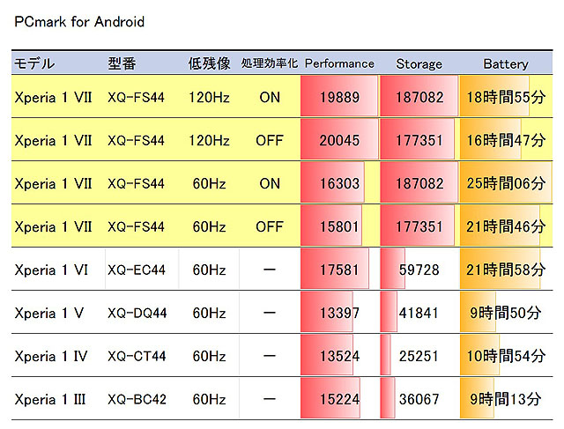Select the Performance column header

pos(339,63)
